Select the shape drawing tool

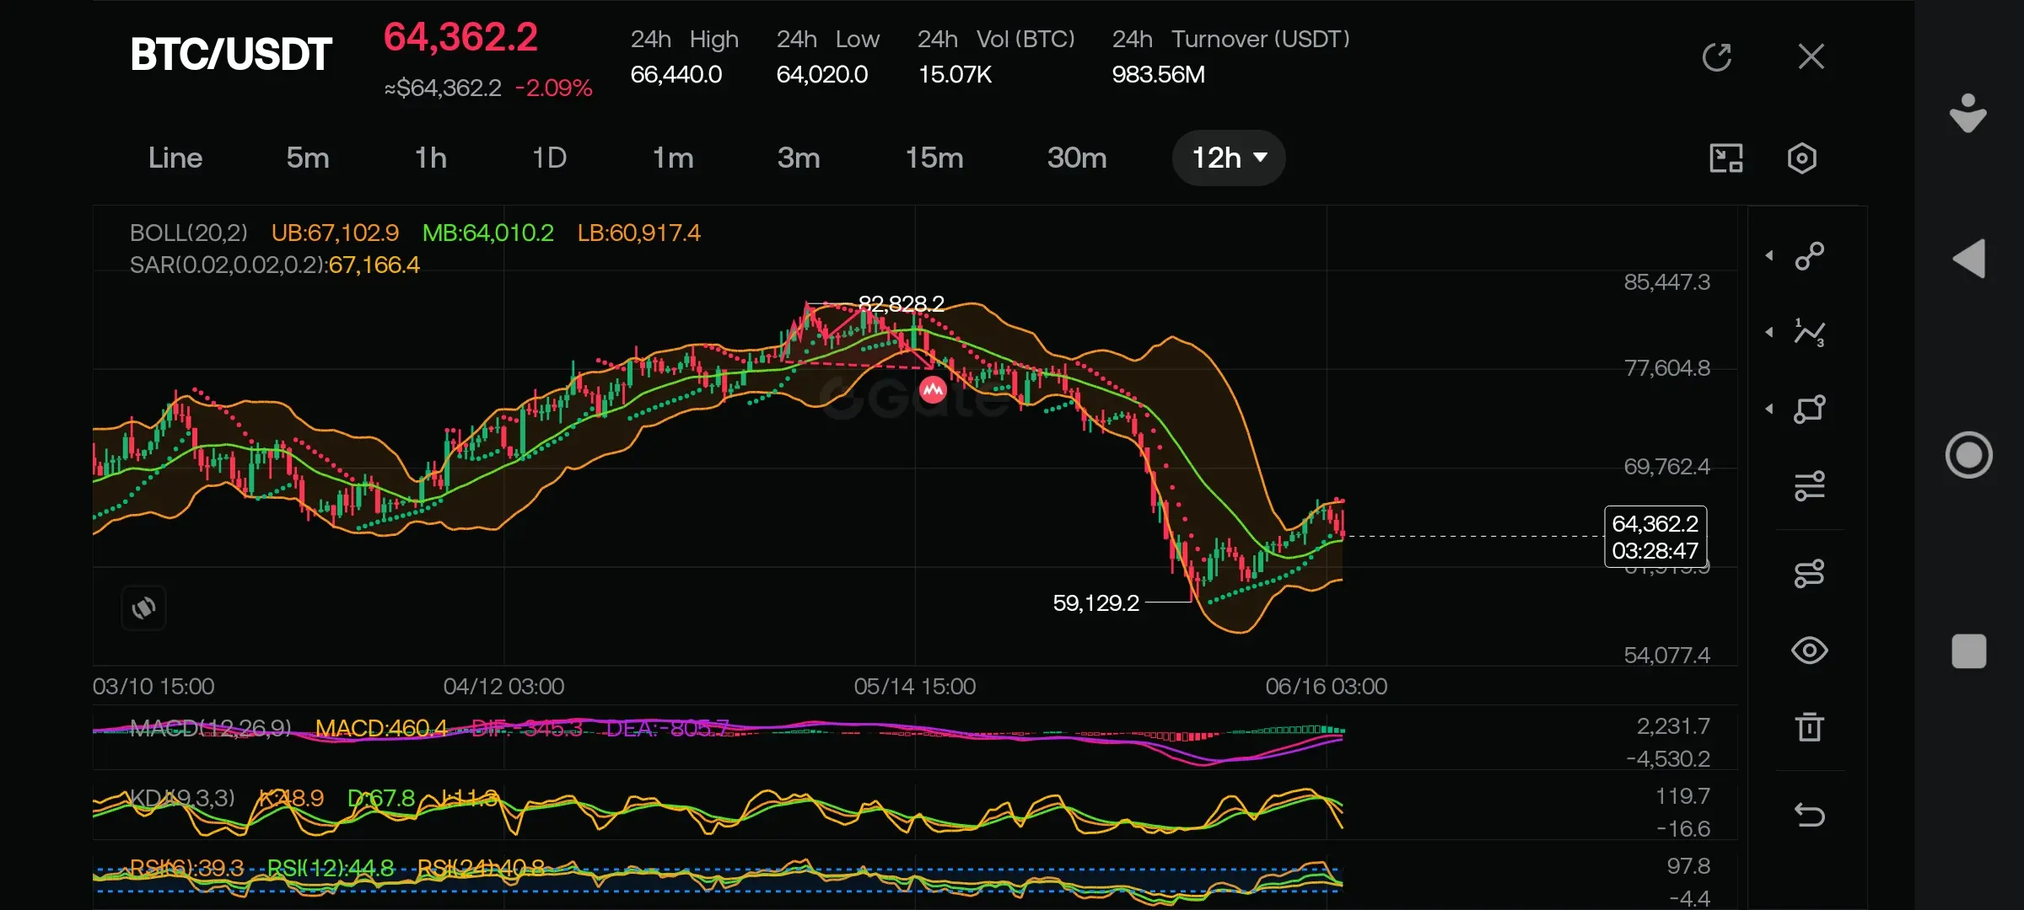[x=1810, y=409]
